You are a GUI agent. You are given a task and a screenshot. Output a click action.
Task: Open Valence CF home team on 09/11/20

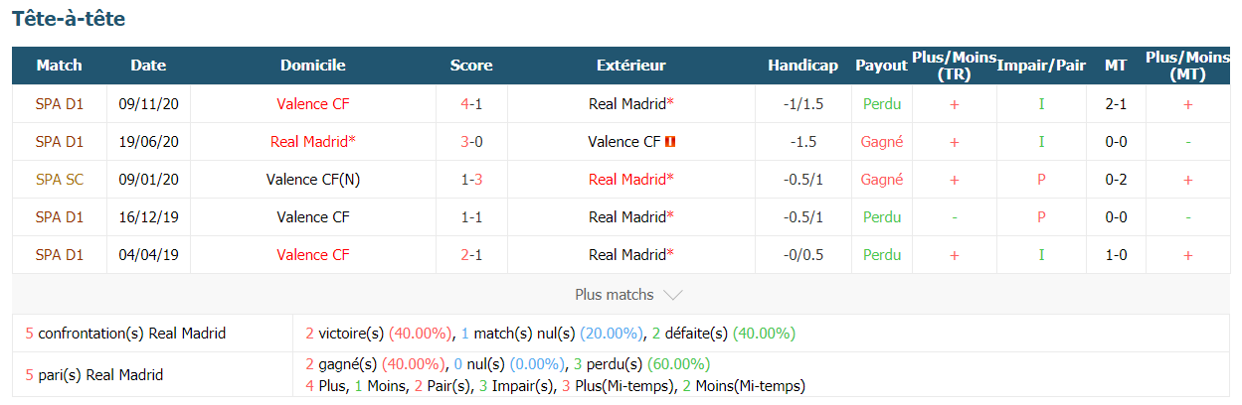(313, 103)
